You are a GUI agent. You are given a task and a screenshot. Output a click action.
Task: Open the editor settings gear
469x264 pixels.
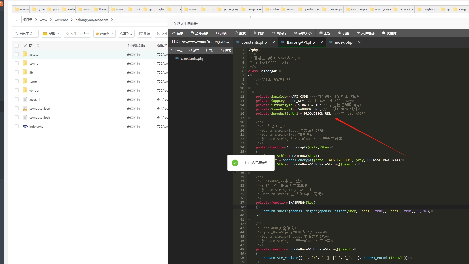344,33
